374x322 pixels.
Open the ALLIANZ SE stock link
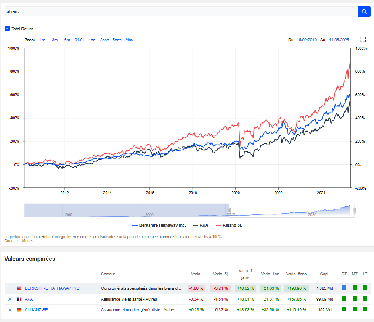(x=36, y=310)
